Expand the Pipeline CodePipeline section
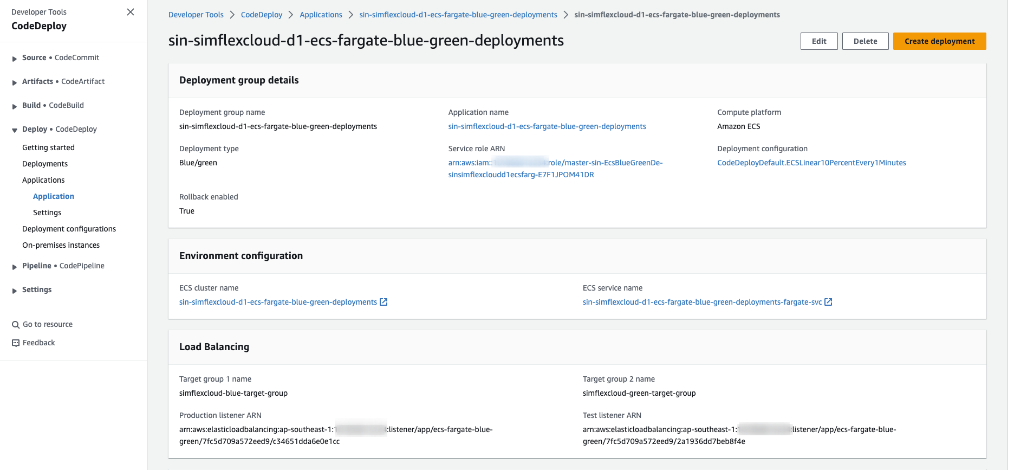Image resolution: width=1014 pixels, height=470 pixels. point(15,266)
